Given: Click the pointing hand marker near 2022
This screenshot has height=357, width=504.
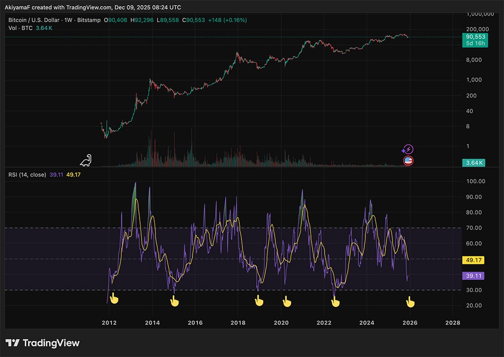Looking at the screenshot, I should [x=335, y=302].
